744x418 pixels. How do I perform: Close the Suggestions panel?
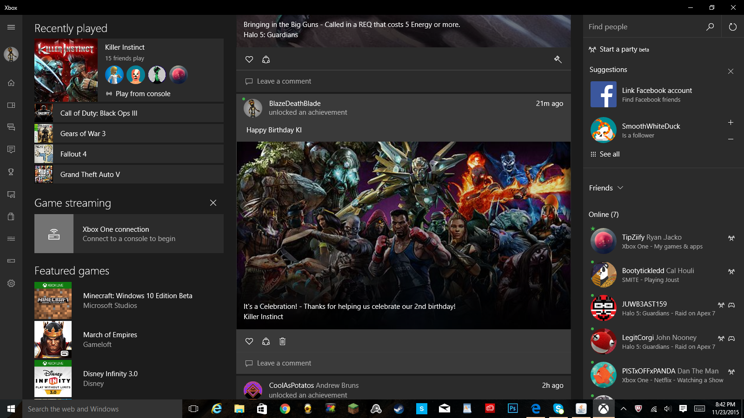(731, 71)
